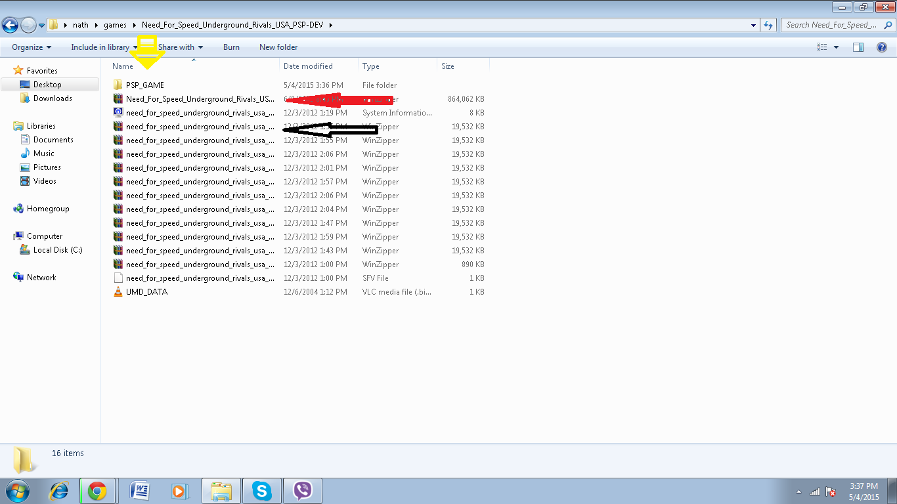Click the network signal tray icon
Image resolution: width=897 pixels, height=504 pixels.
(815, 492)
